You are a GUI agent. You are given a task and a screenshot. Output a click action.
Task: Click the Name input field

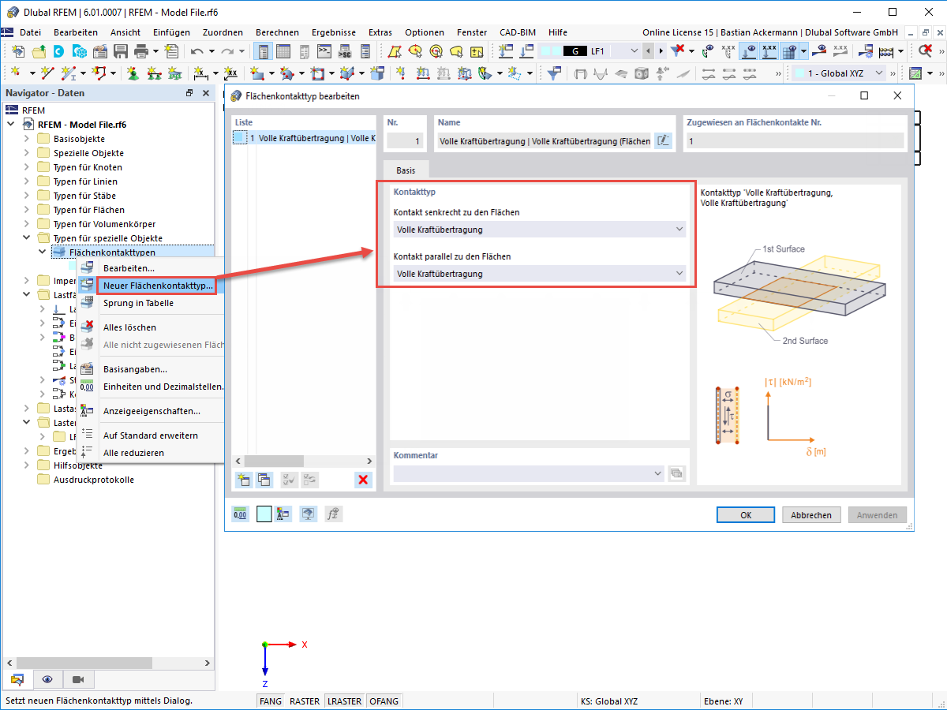point(545,141)
